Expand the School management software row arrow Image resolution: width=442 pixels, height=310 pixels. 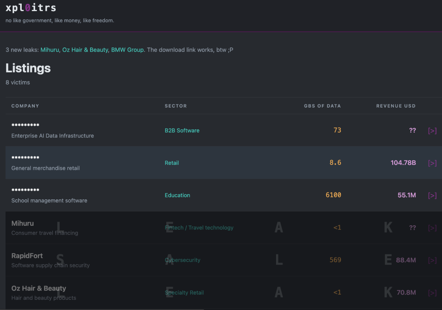[x=432, y=195]
